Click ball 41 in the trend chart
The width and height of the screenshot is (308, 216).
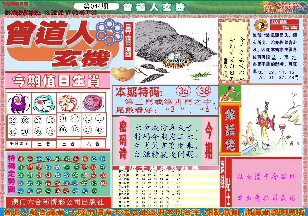[x=21, y=192]
